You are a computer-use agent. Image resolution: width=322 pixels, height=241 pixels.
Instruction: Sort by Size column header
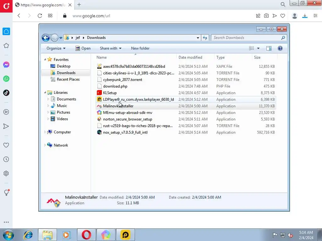tap(264, 57)
